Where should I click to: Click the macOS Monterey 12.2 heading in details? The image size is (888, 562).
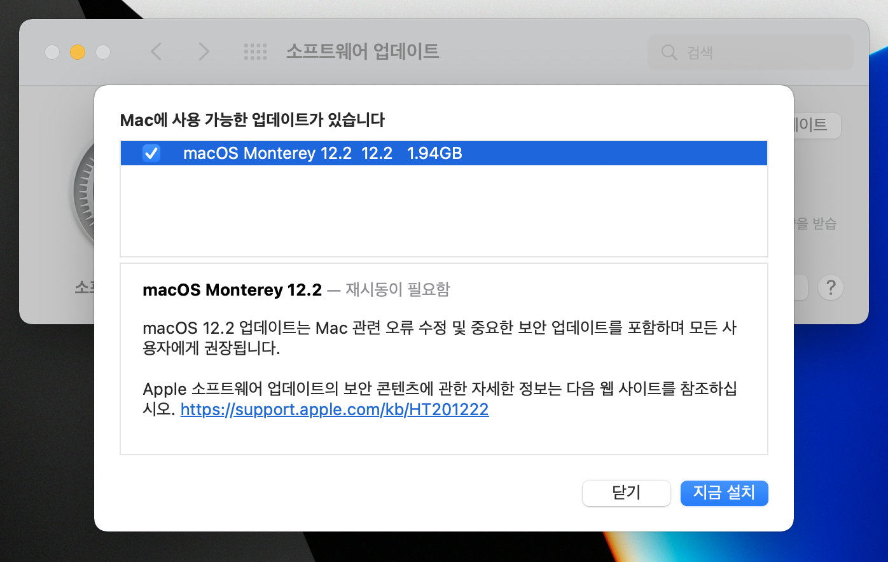coord(232,290)
